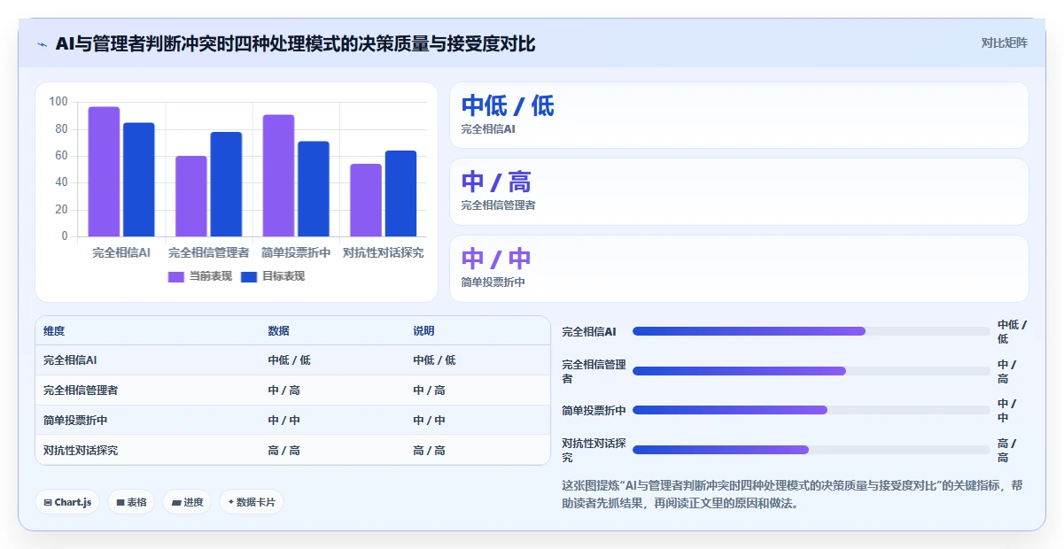The image size is (1064, 549).
Task: Select the 完全相信管理者 table row name
Action: coord(81,390)
